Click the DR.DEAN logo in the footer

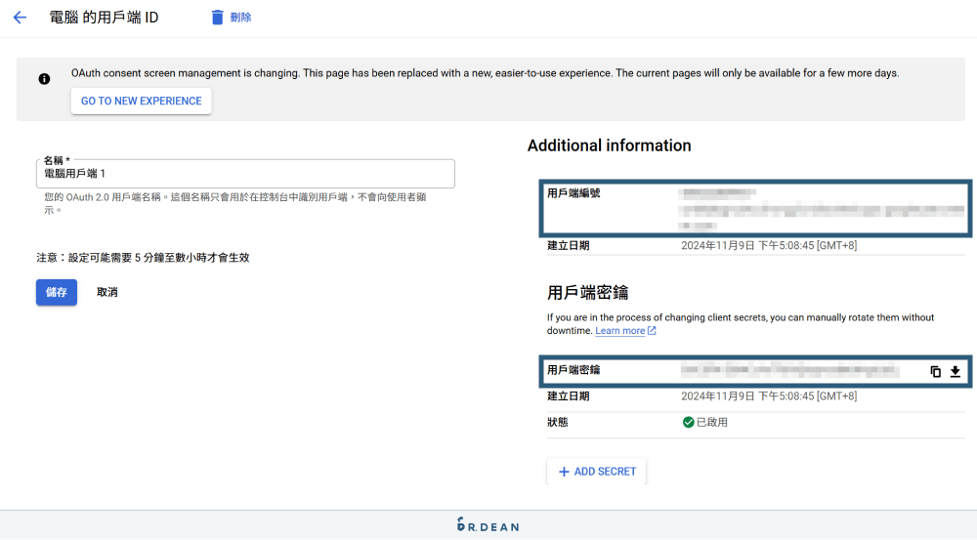488,525
